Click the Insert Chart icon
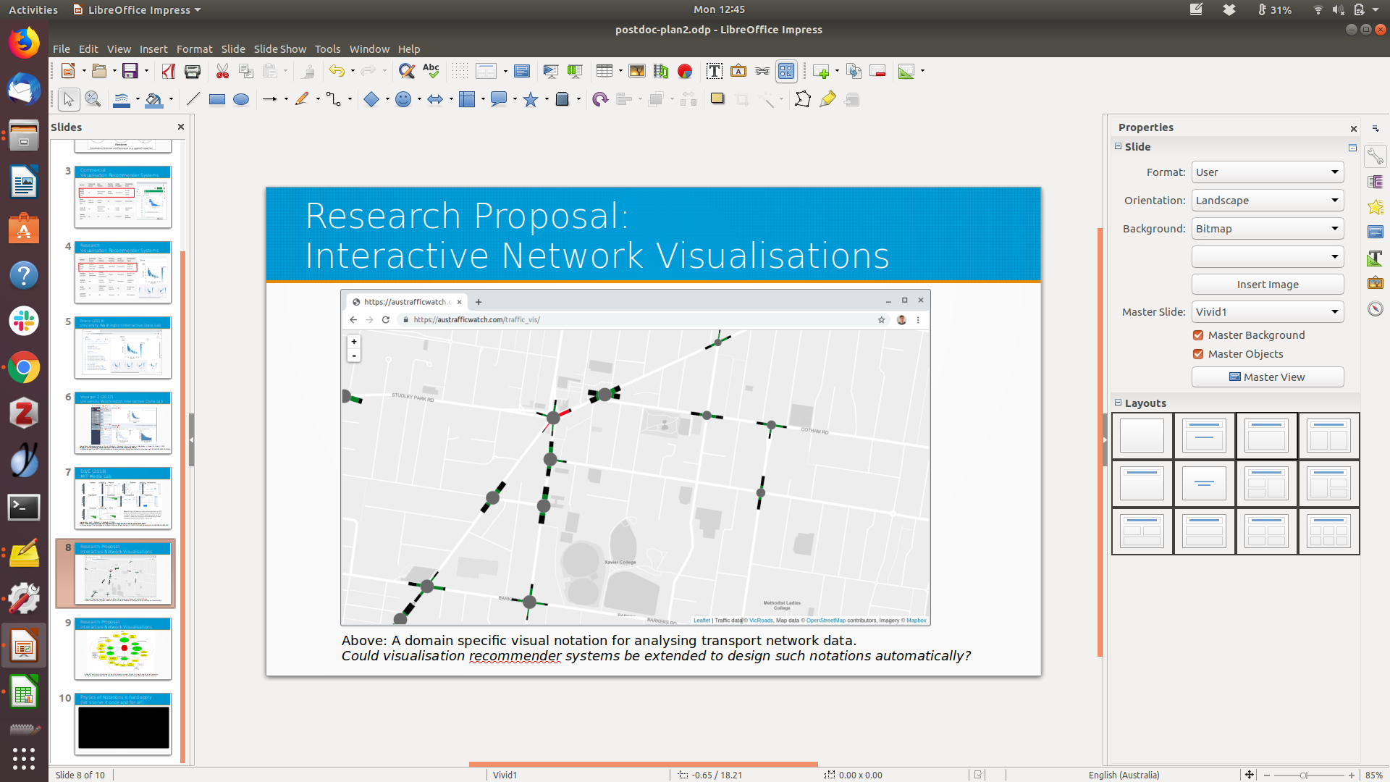 (x=685, y=71)
